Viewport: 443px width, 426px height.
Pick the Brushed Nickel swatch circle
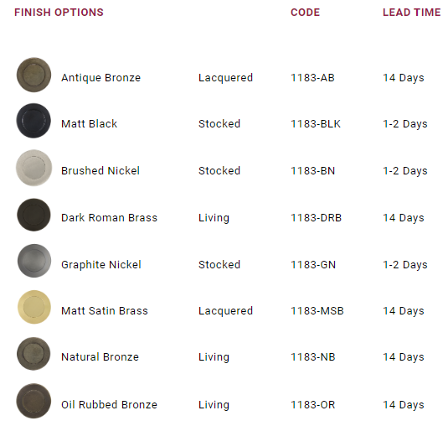coord(33,168)
